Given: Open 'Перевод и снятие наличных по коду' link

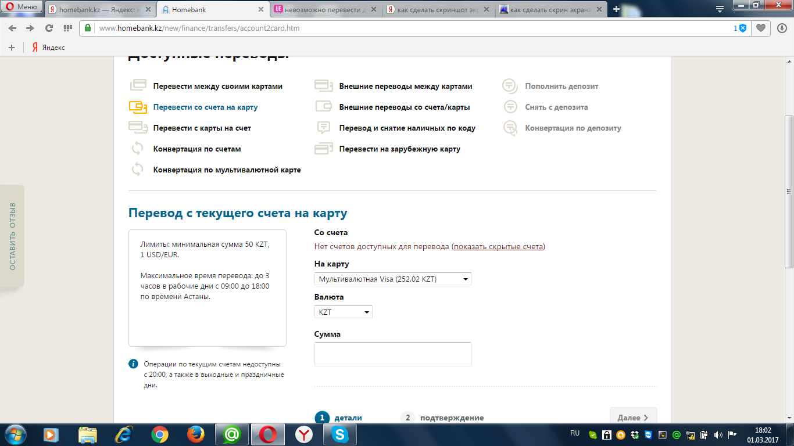Looking at the screenshot, I should (407, 128).
